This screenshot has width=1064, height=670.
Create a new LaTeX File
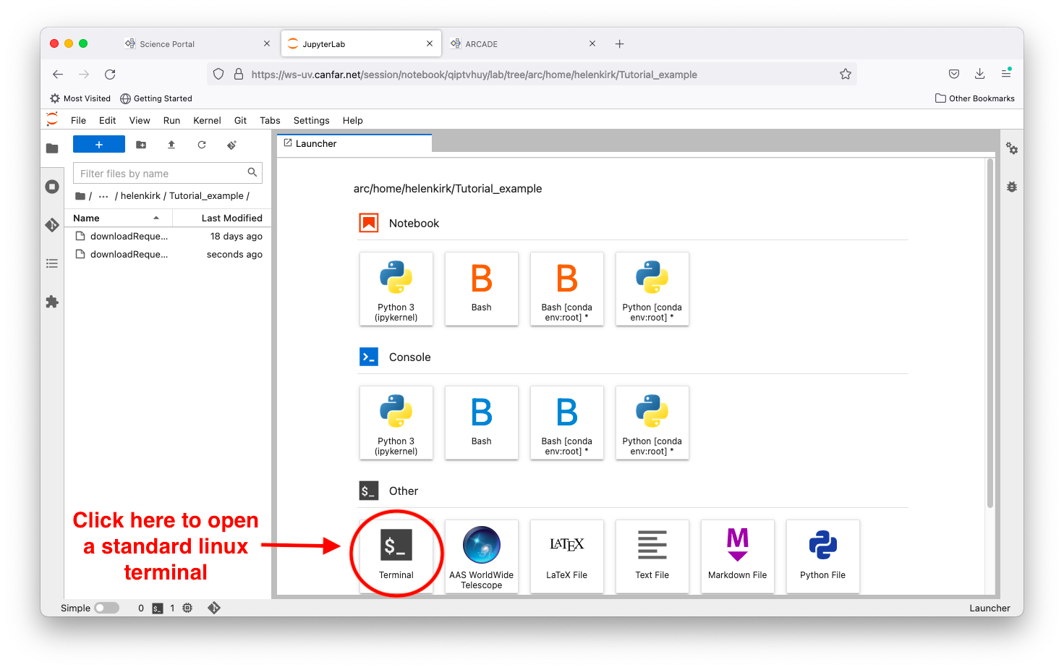click(567, 556)
